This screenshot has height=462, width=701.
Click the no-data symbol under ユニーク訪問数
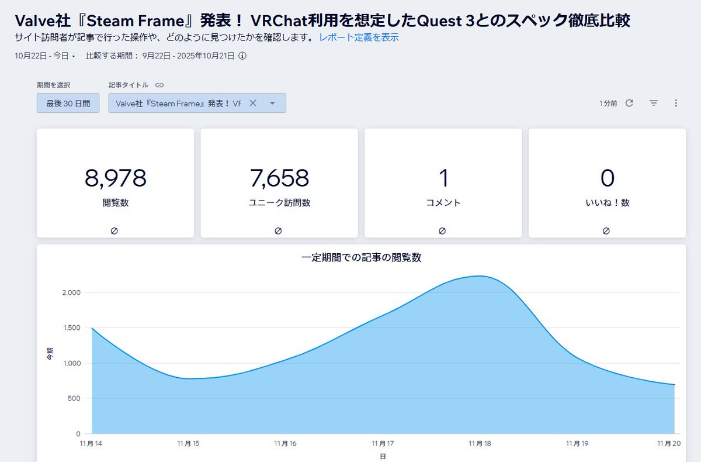279,231
